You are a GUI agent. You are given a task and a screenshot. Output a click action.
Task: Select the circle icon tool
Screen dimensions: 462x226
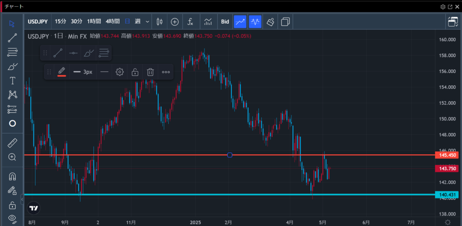pos(12,124)
